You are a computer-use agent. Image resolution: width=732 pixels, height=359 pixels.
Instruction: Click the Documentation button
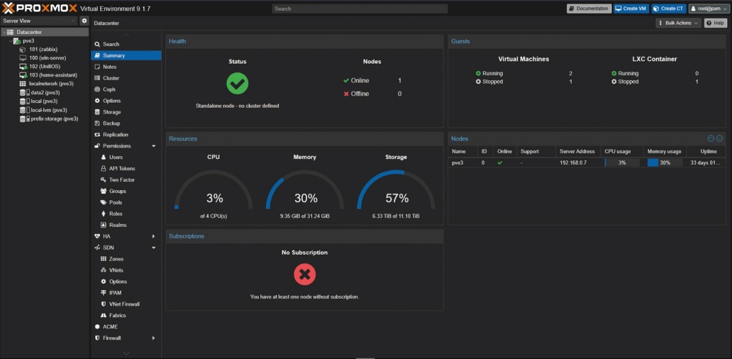pyautogui.click(x=589, y=9)
